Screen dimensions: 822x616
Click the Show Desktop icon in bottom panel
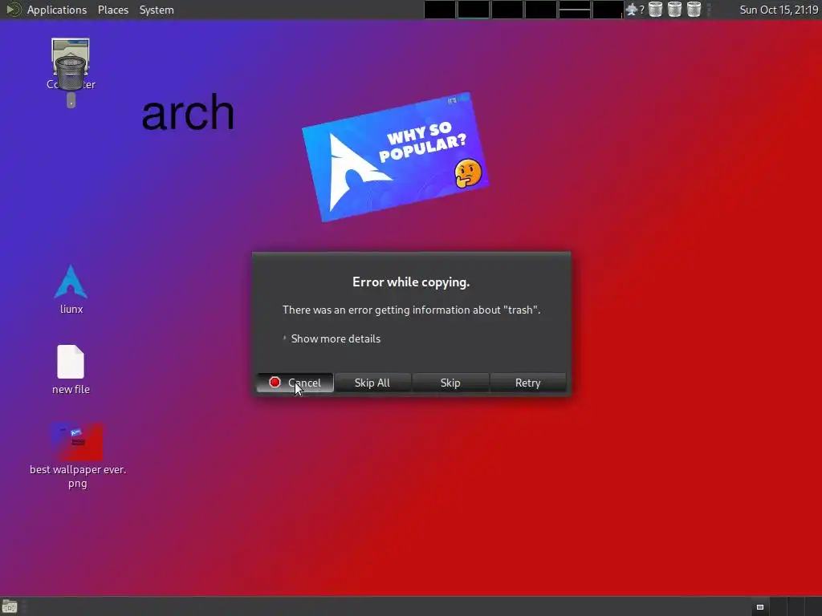(10, 607)
